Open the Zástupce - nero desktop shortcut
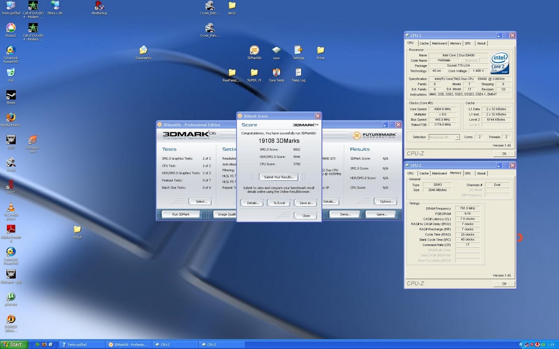Screen dimensions: 559x349 pyautogui.click(x=33, y=144)
